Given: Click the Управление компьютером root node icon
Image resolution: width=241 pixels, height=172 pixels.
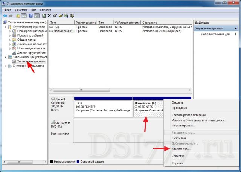Looking at the screenshot, I should [x=5, y=22].
